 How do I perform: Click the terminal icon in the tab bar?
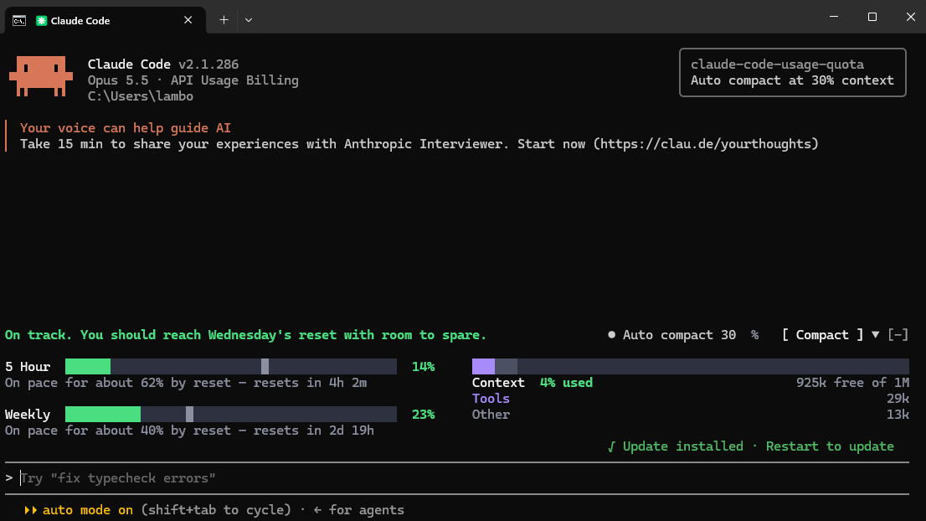(19, 21)
